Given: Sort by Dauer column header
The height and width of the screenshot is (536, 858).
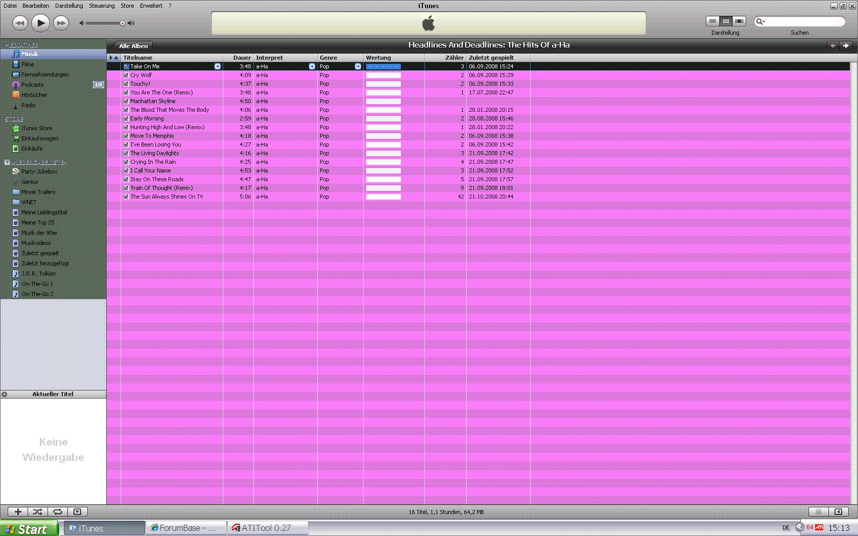Looking at the screenshot, I should [238, 58].
